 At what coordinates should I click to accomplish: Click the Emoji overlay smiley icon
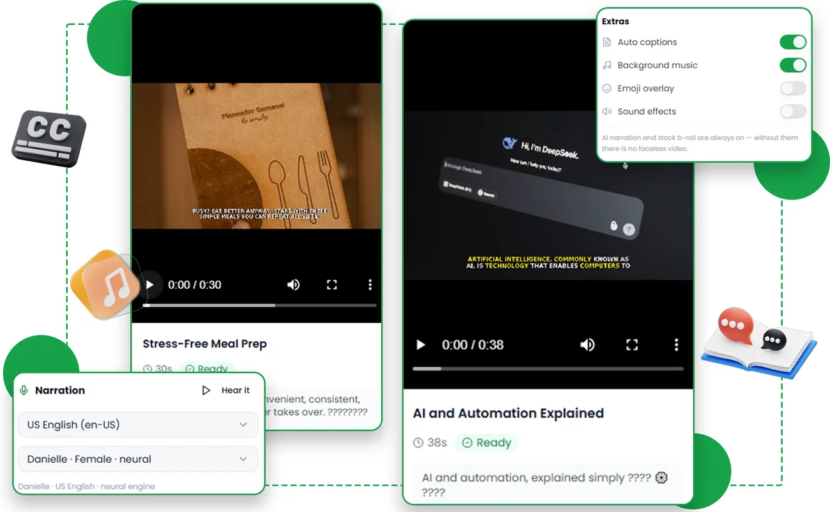(607, 89)
